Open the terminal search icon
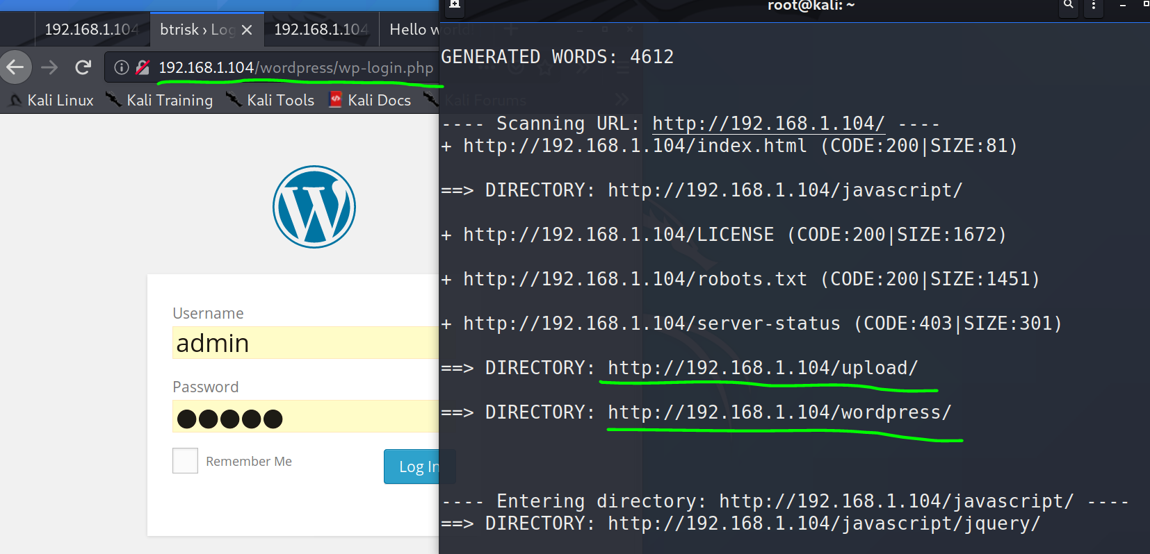The width and height of the screenshot is (1150, 554). pyautogui.click(x=1069, y=6)
